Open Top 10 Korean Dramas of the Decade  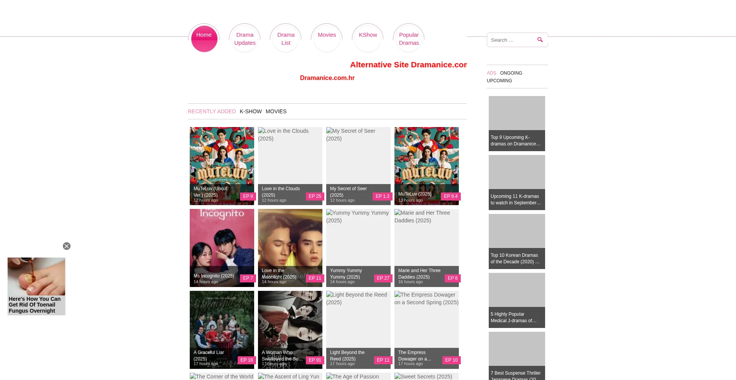(x=517, y=241)
